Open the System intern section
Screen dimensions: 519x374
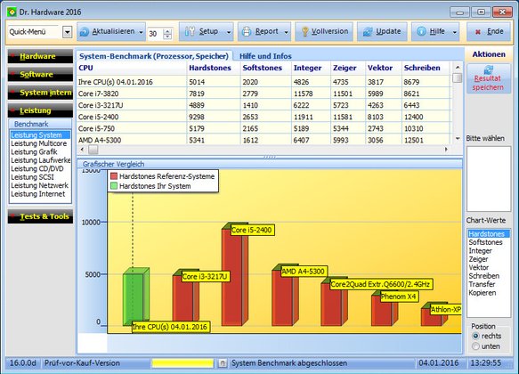[40, 93]
